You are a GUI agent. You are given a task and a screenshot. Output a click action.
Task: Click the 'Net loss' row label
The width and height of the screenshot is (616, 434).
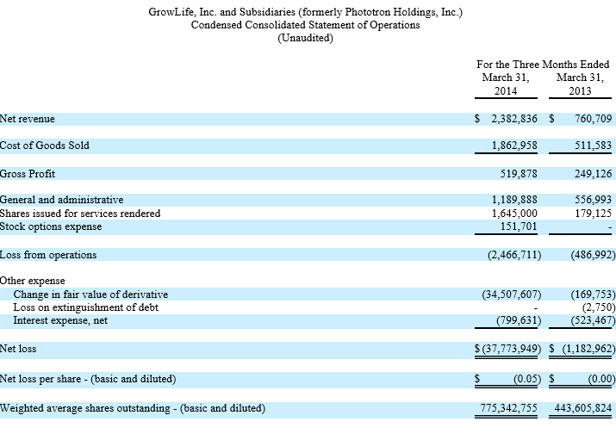[x=18, y=349]
